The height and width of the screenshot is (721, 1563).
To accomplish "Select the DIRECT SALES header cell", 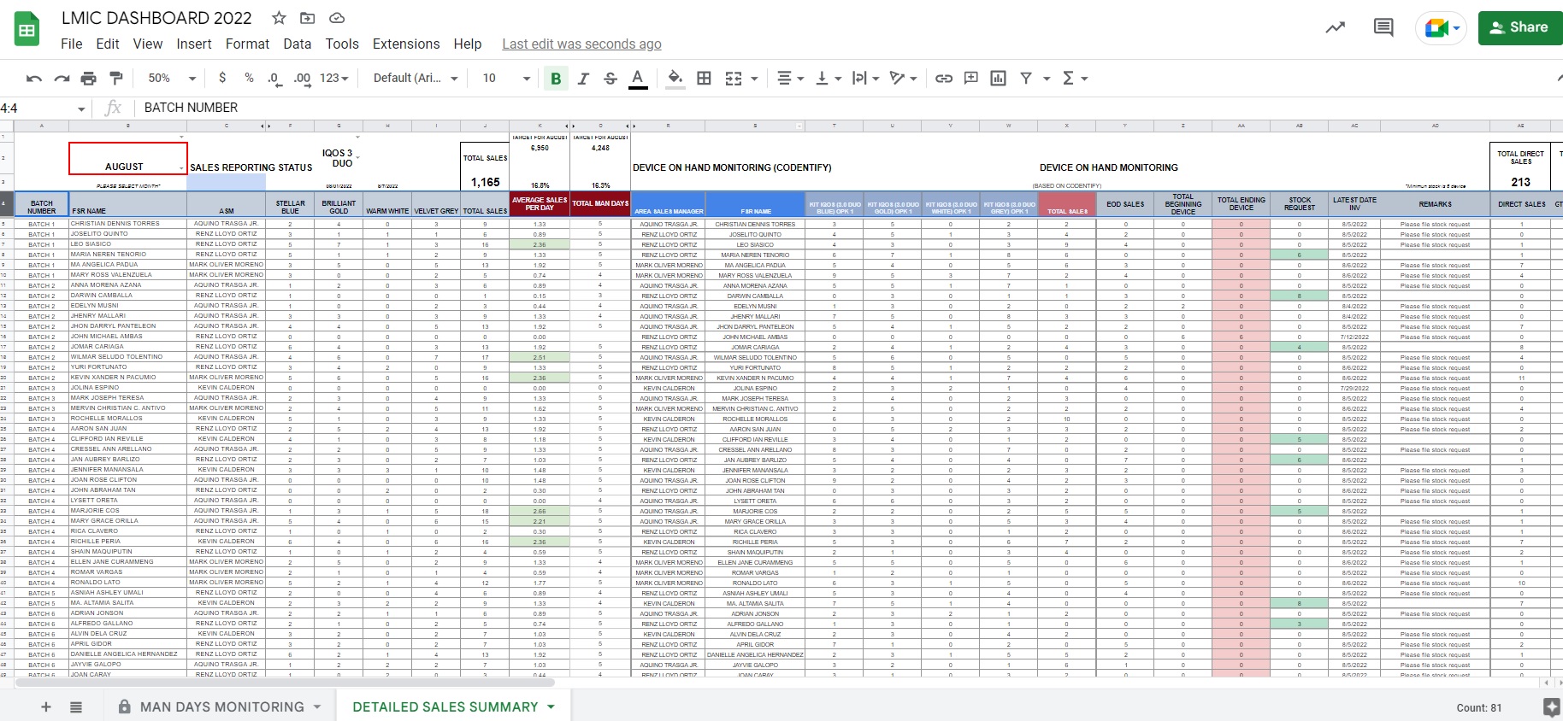I will click(1521, 204).
